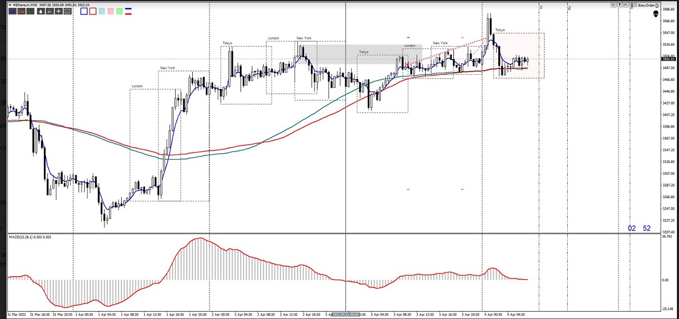Pick the light green color swatch

coord(120,11)
